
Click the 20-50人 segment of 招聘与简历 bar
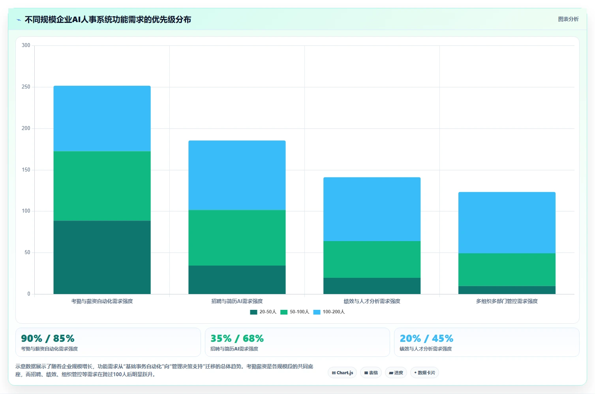pyautogui.click(x=237, y=280)
